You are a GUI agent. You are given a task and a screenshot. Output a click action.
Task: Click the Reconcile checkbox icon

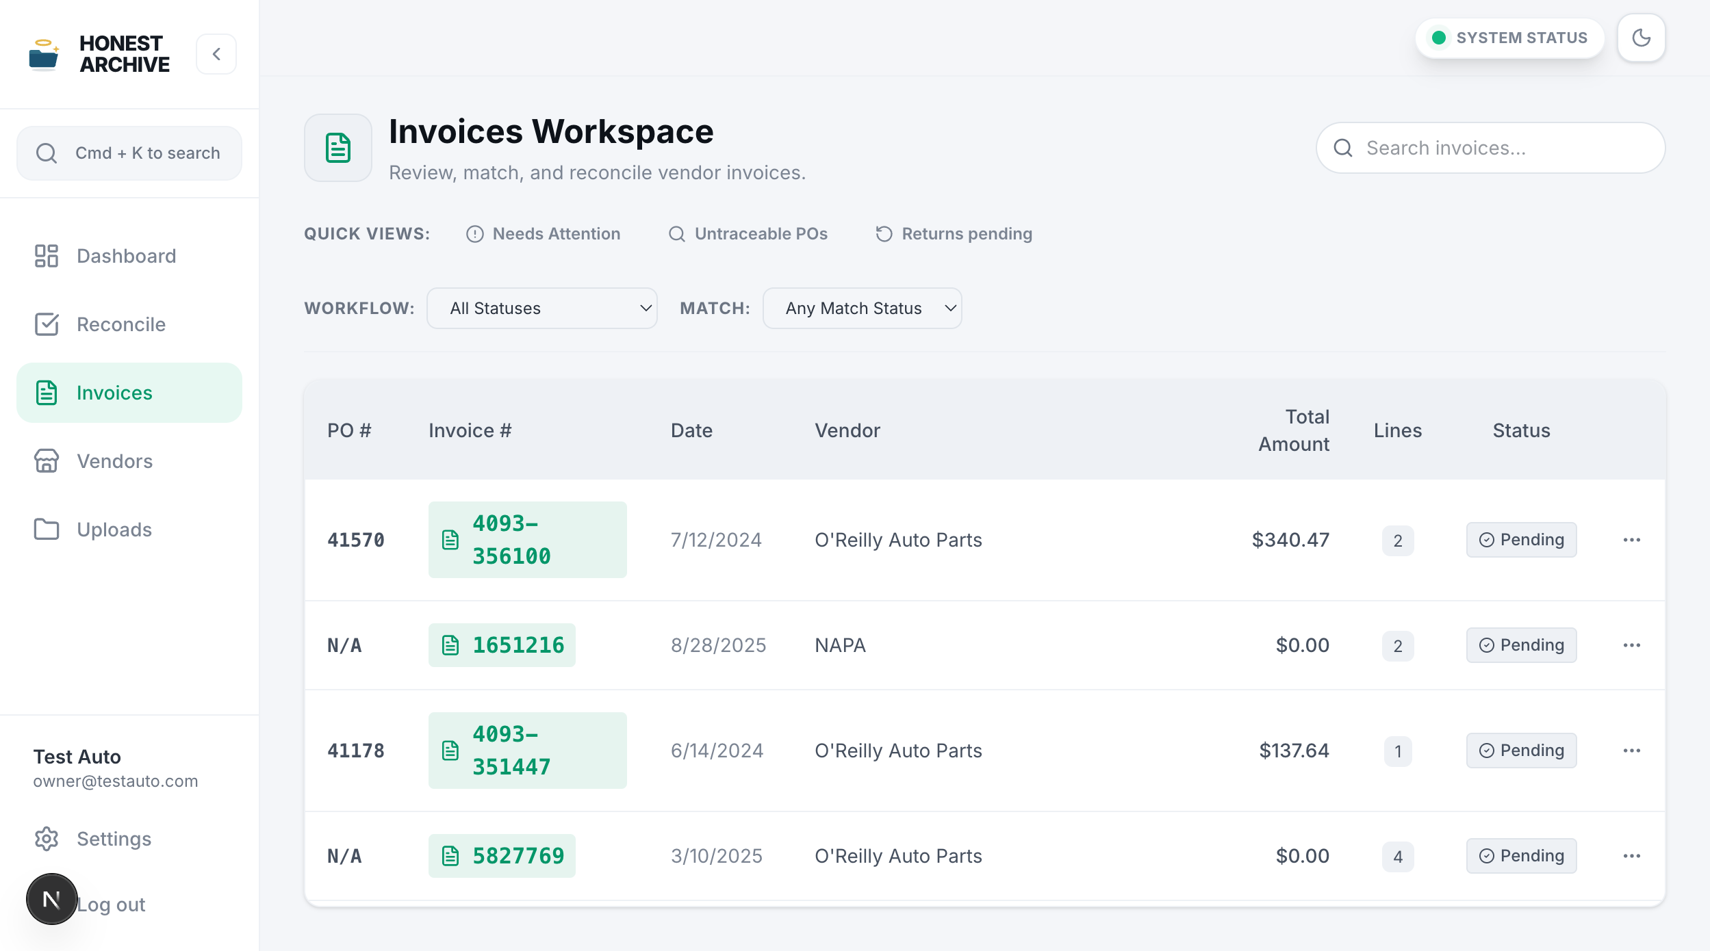47,324
